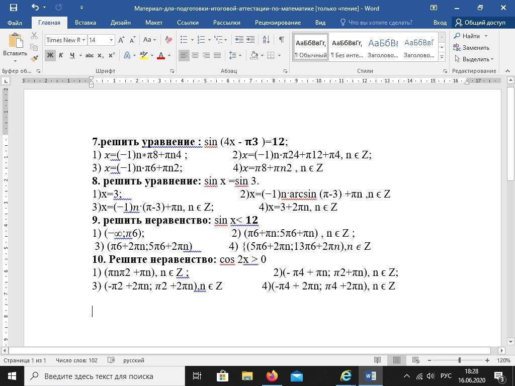Open the Рецензирование tab
The width and height of the screenshot is (515, 386).
278,23
